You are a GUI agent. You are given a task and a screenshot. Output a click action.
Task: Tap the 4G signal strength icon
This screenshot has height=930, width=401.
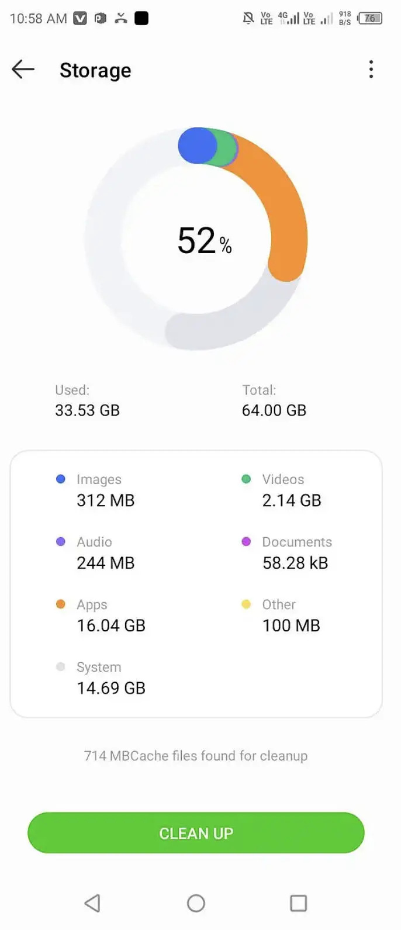[x=288, y=18]
